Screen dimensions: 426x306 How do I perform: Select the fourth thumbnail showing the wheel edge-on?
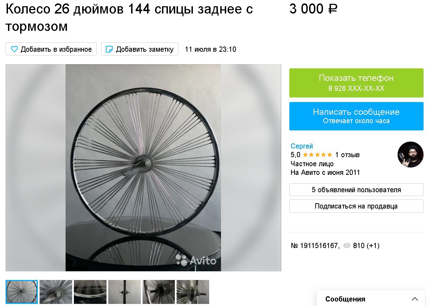pos(125,292)
